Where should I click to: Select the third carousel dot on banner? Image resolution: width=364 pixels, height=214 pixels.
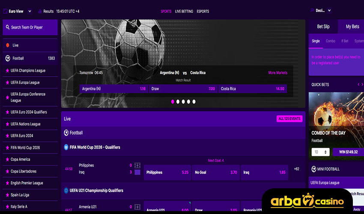pos(183,102)
